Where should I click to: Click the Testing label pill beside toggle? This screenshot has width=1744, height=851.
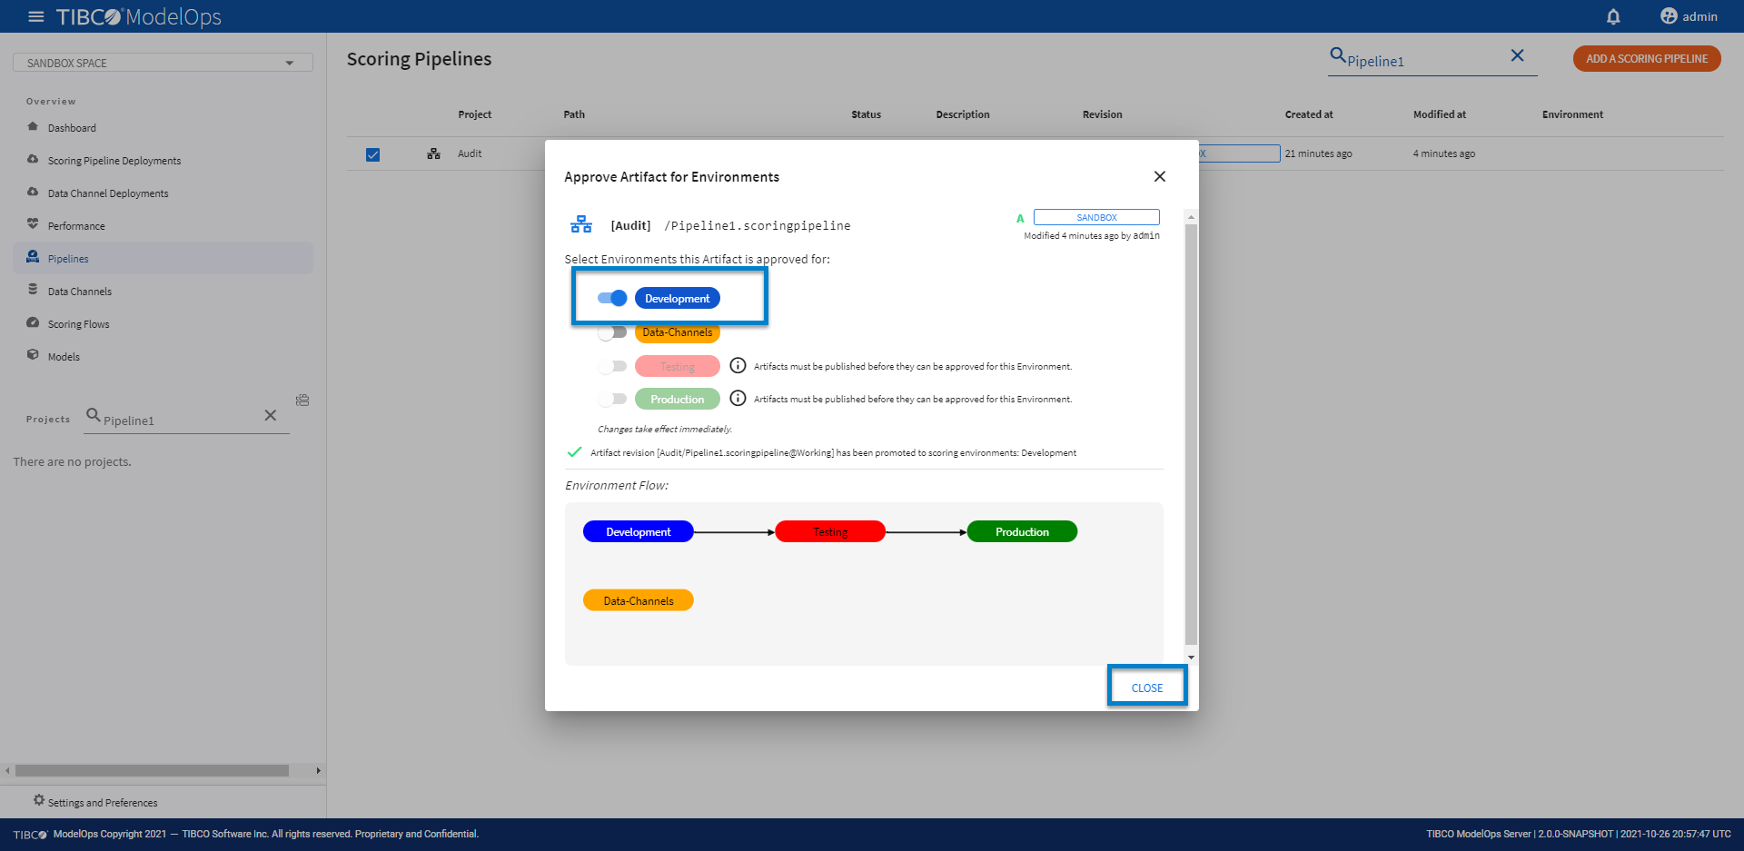tap(678, 366)
